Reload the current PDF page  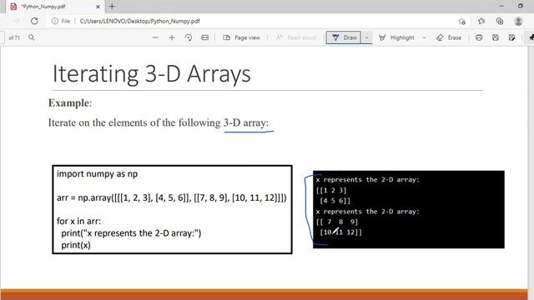click(34, 21)
